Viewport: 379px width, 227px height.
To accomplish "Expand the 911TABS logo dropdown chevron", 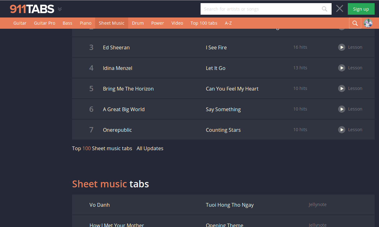I will coord(60,9).
